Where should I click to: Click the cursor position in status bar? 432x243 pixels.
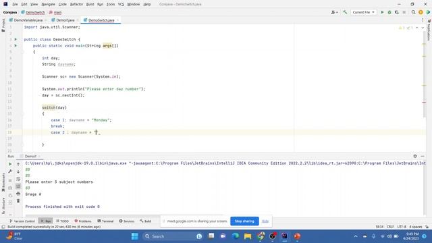pyautogui.click(x=379, y=227)
